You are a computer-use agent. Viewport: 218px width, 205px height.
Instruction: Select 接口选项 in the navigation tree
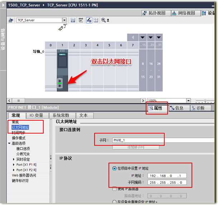click(23, 149)
